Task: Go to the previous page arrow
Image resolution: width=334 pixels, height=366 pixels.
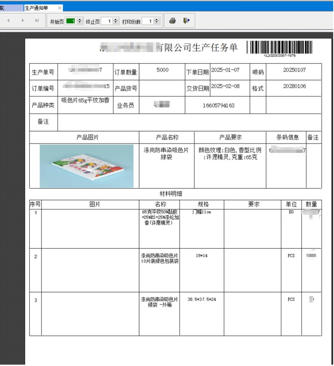Action: 8,21
